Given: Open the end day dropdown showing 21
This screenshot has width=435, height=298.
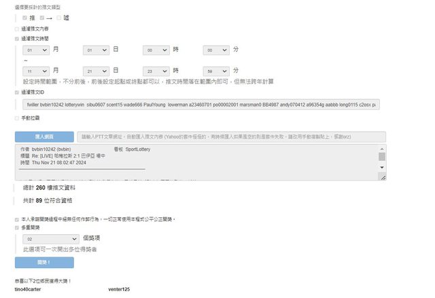Looking at the screenshot, I should click(x=96, y=71).
